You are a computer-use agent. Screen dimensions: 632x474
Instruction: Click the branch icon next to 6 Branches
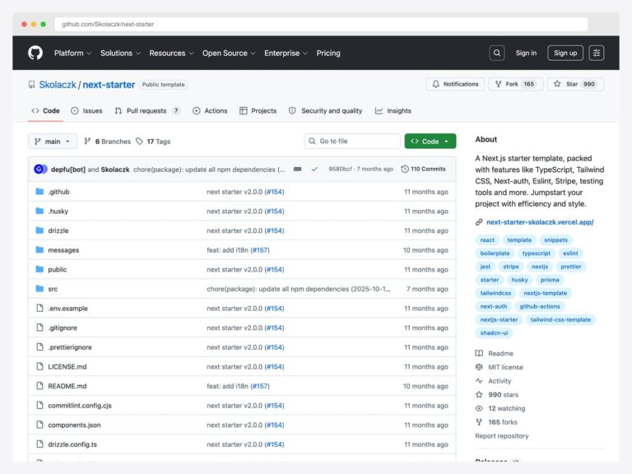click(87, 141)
